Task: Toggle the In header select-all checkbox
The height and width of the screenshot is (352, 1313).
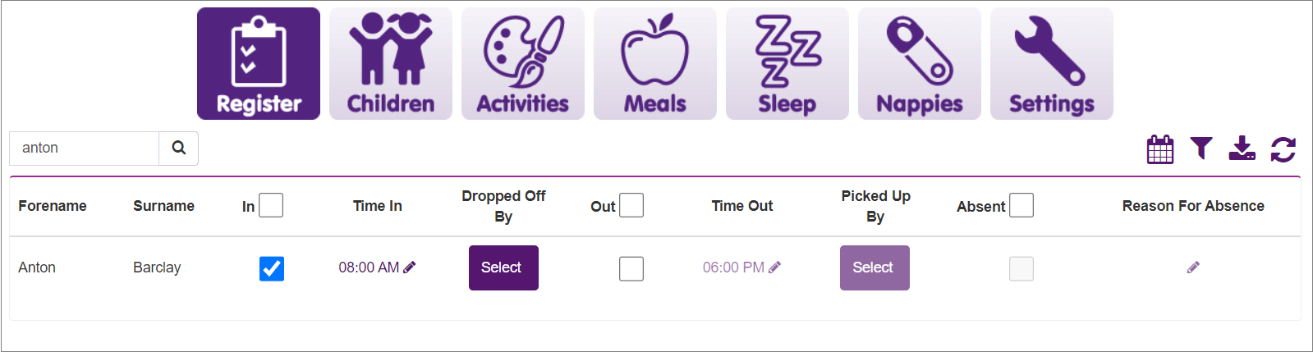Action: click(x=271, y=205)
